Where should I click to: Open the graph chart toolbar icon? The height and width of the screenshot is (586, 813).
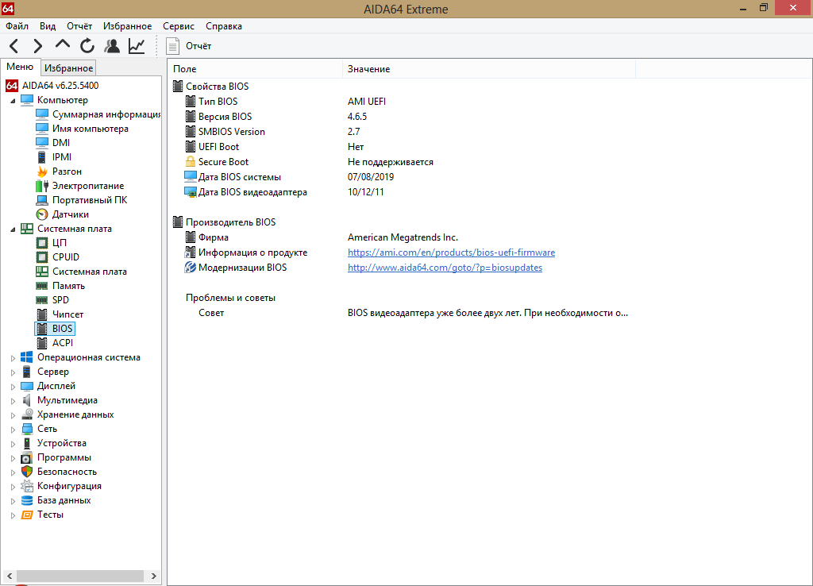coord(137,46)
